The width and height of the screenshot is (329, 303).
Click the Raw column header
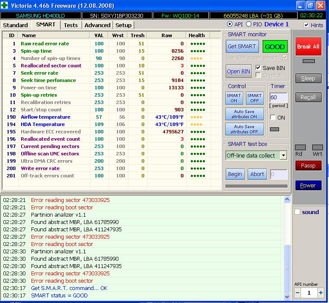coord(167,35)
